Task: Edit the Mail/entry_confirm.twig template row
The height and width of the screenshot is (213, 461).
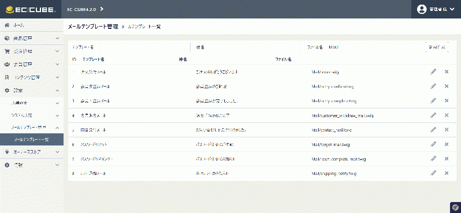Action: point(433,86)
